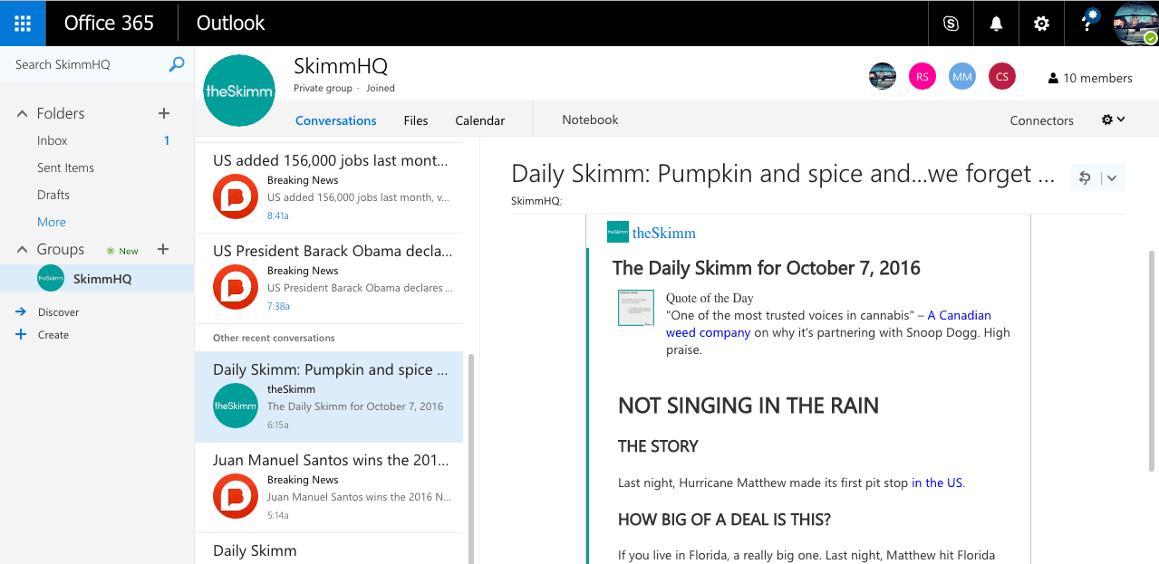This screenshot has width=1159, height=564.
Task: Show More folders
Action: click(52, 222)
